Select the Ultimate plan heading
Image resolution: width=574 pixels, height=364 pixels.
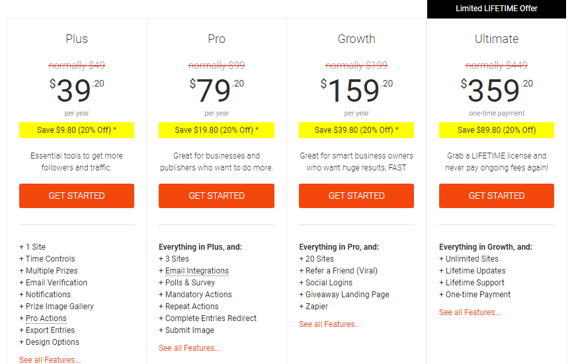[x=497, y=39]
